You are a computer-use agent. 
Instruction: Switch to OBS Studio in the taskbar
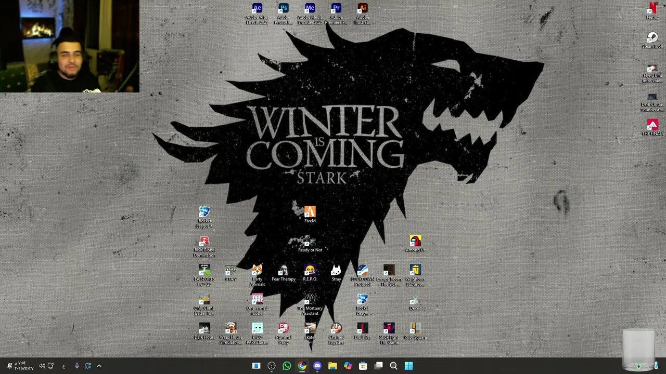click(x=272, y=366)
